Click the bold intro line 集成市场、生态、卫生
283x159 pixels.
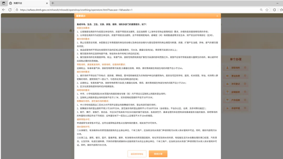112,24
